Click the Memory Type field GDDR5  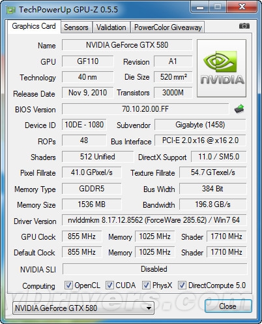click(92, 189)
